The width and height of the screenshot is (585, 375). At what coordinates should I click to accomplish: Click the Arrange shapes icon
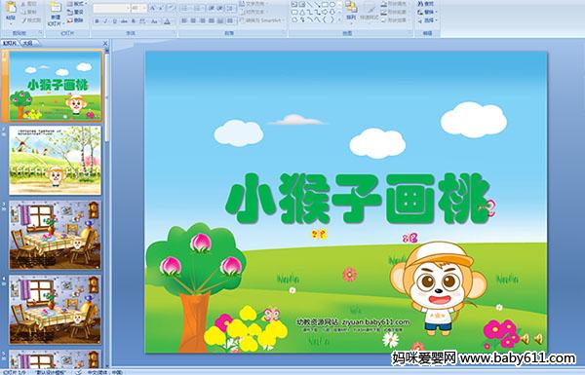351,10
